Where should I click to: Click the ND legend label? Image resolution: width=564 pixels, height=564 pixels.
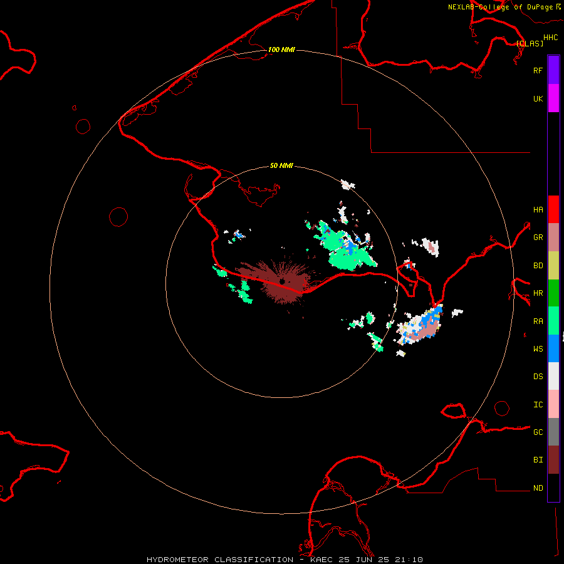pos(538,488)
